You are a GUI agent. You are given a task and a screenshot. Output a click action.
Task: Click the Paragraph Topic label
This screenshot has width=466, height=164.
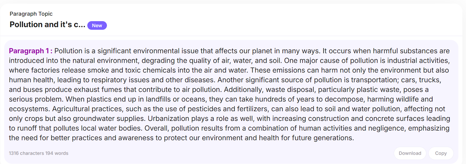click(x=31, y=14)
